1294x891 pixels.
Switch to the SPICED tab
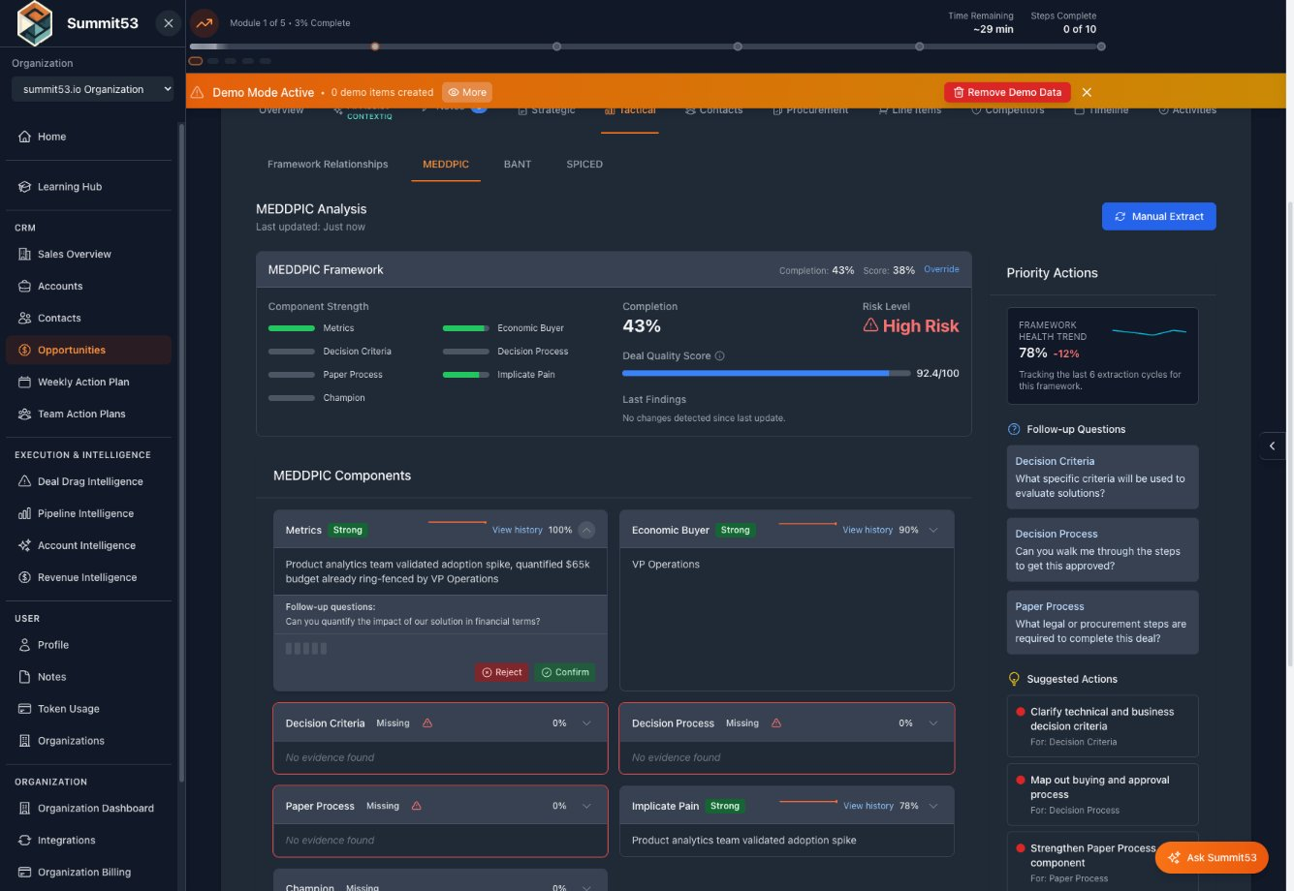coord(584,164)
